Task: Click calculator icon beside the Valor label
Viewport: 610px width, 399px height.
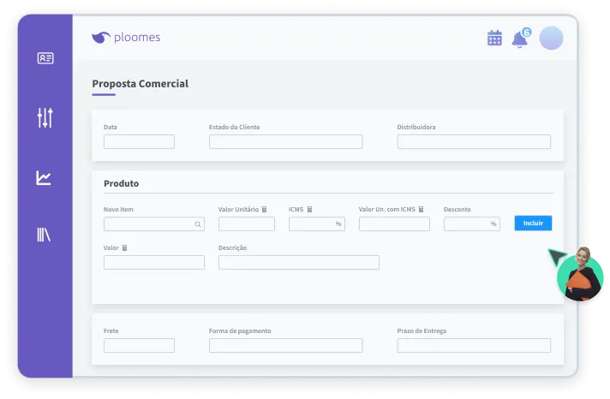Action: coord(124,248)
